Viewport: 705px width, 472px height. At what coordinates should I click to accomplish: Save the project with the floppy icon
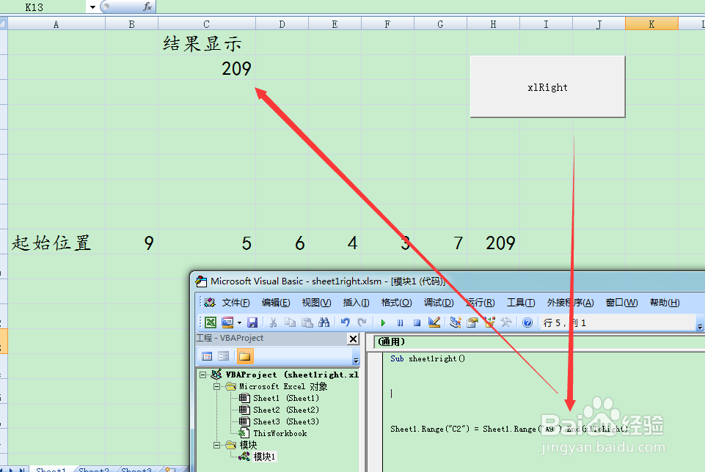pyautogui.click(x=252, y=322)
